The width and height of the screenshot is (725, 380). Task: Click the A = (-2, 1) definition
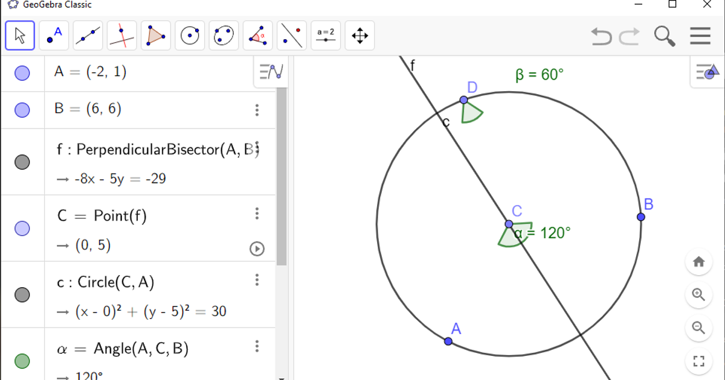click(90, 72)
